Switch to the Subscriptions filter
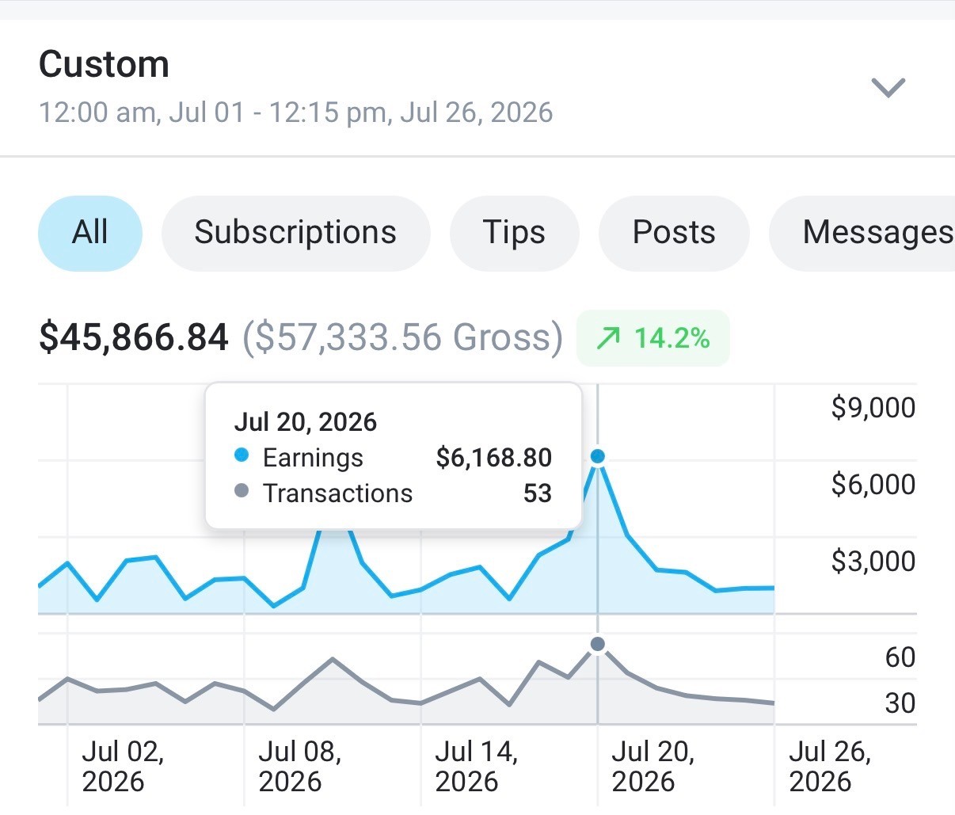 (295, 233)
